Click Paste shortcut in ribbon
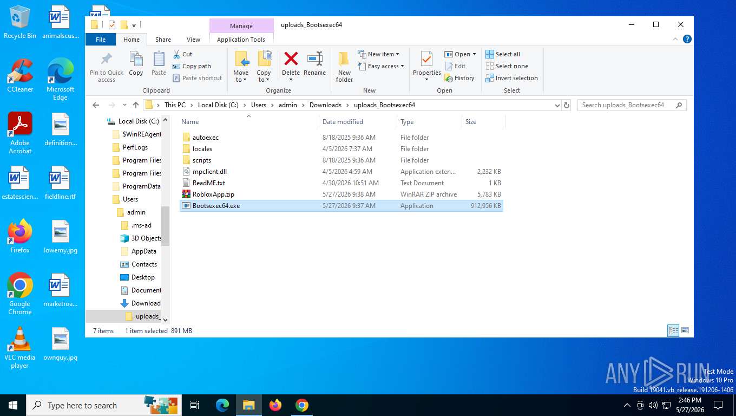Viewport: 736px width, 416px height. [x=197, y=78]
